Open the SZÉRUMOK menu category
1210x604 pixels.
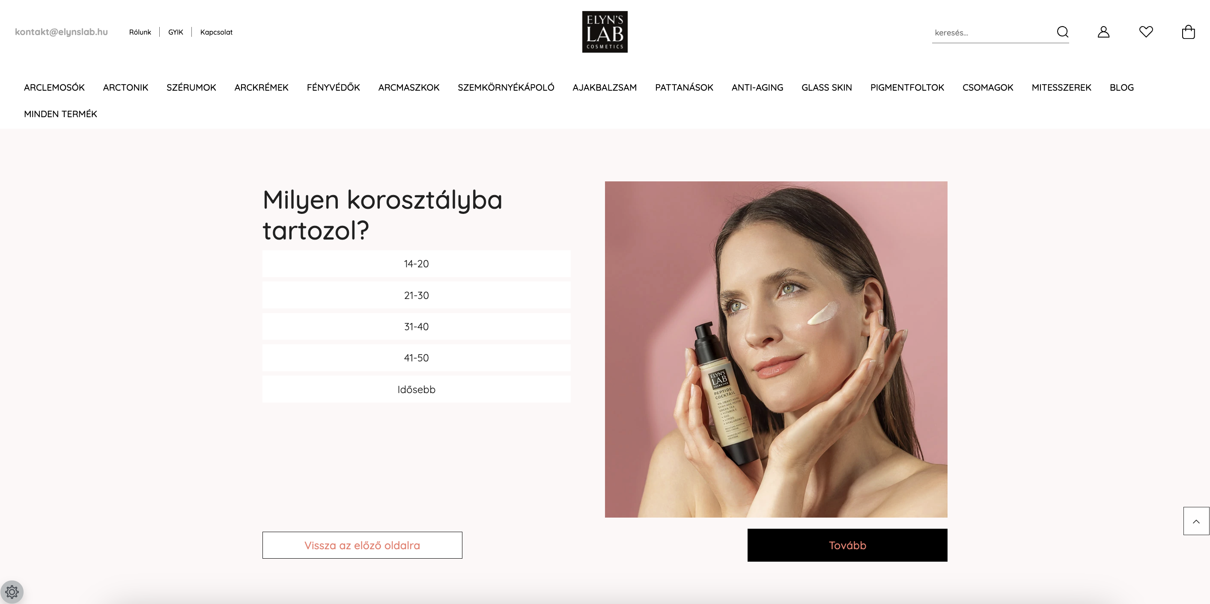click(x=191, y=87)
